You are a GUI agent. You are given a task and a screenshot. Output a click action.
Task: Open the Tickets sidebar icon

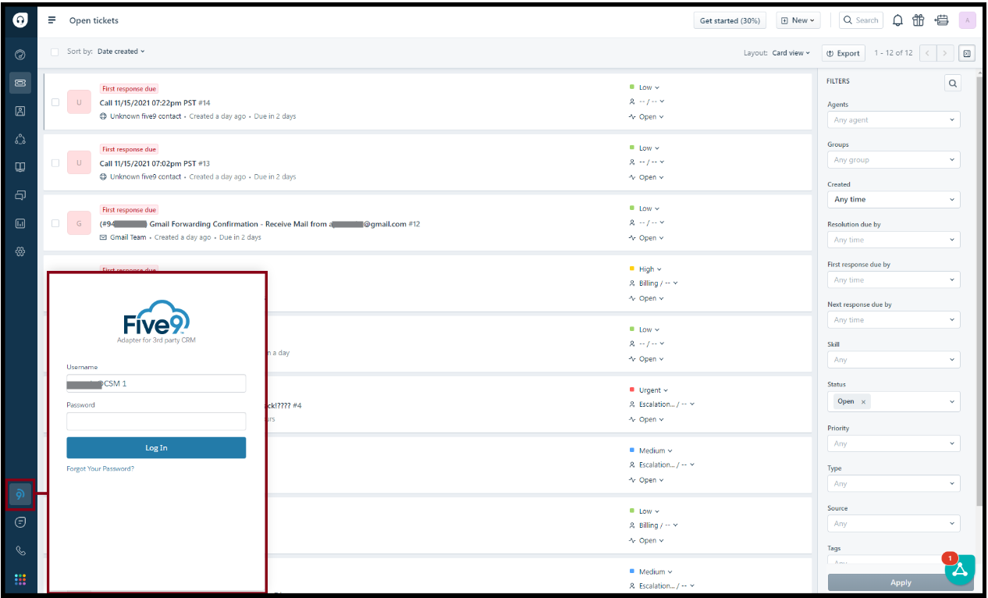tap(20, 83)
